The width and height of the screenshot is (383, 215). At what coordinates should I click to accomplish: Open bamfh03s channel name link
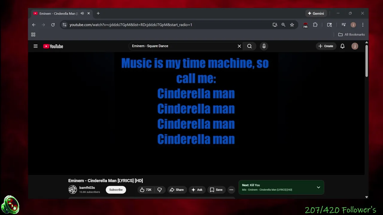pyautogui.click(x=87, y=188)
